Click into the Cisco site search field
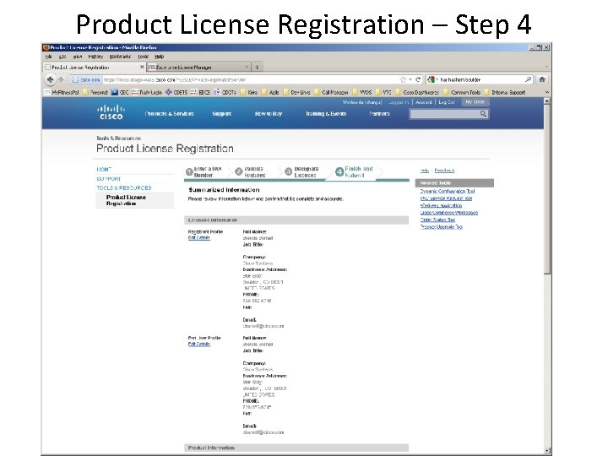608x456 pixels. [445, 114]
